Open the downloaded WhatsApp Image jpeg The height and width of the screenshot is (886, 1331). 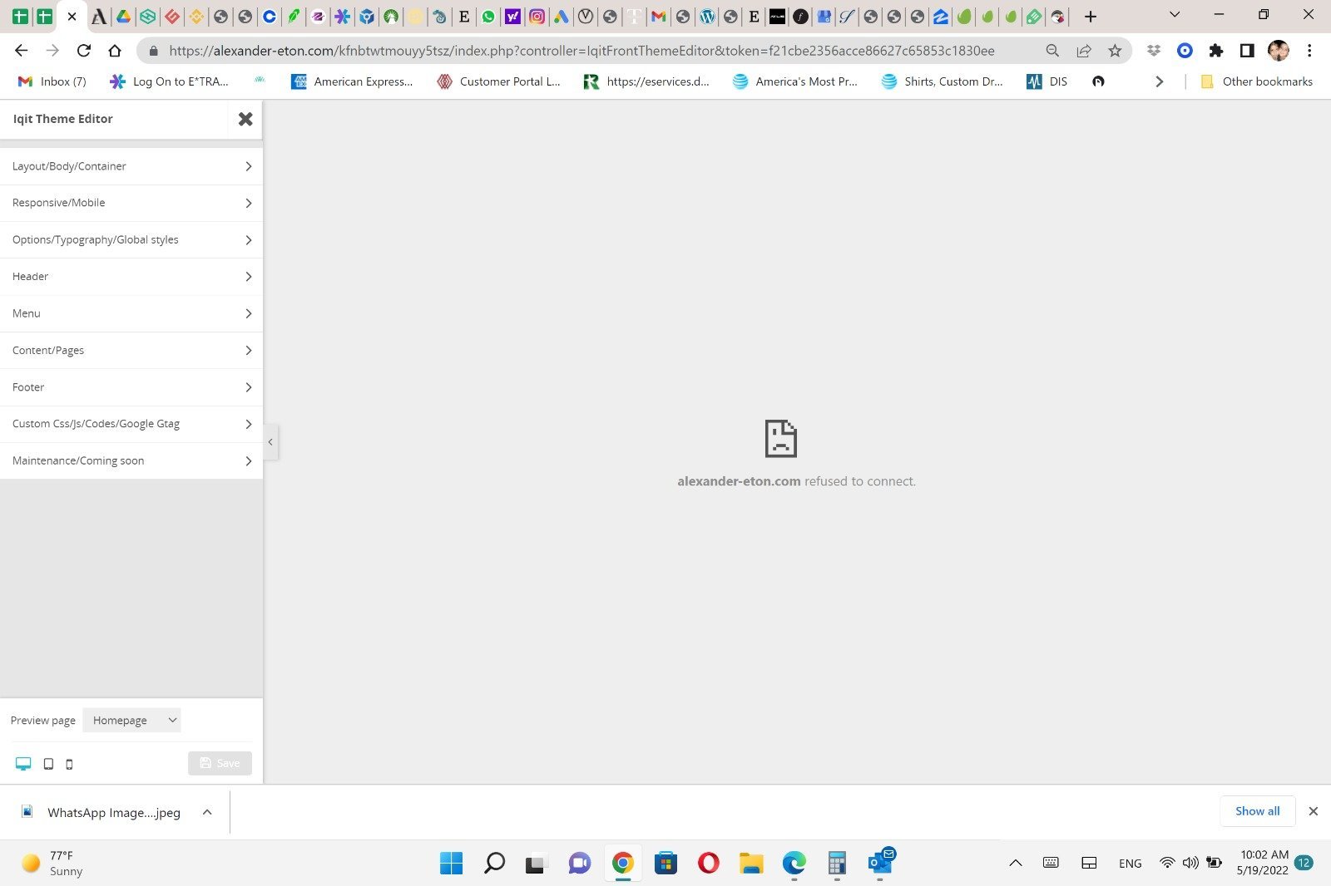click(x=101, y=813)
